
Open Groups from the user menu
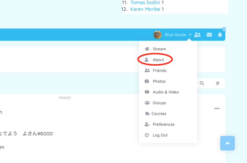pos(159,103)
